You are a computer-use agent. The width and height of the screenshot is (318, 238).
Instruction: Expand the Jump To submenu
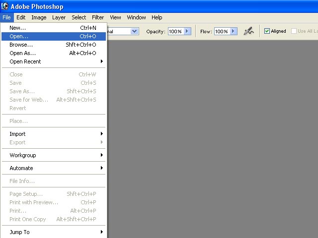pos(54,232)
